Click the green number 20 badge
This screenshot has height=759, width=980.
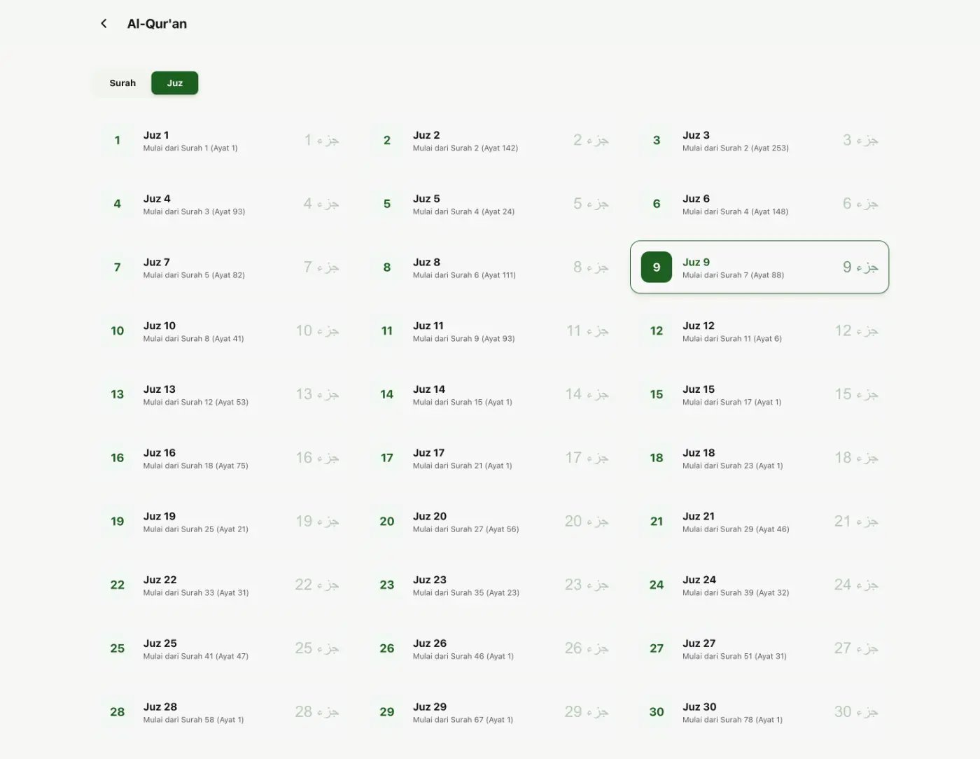point(387,522)
